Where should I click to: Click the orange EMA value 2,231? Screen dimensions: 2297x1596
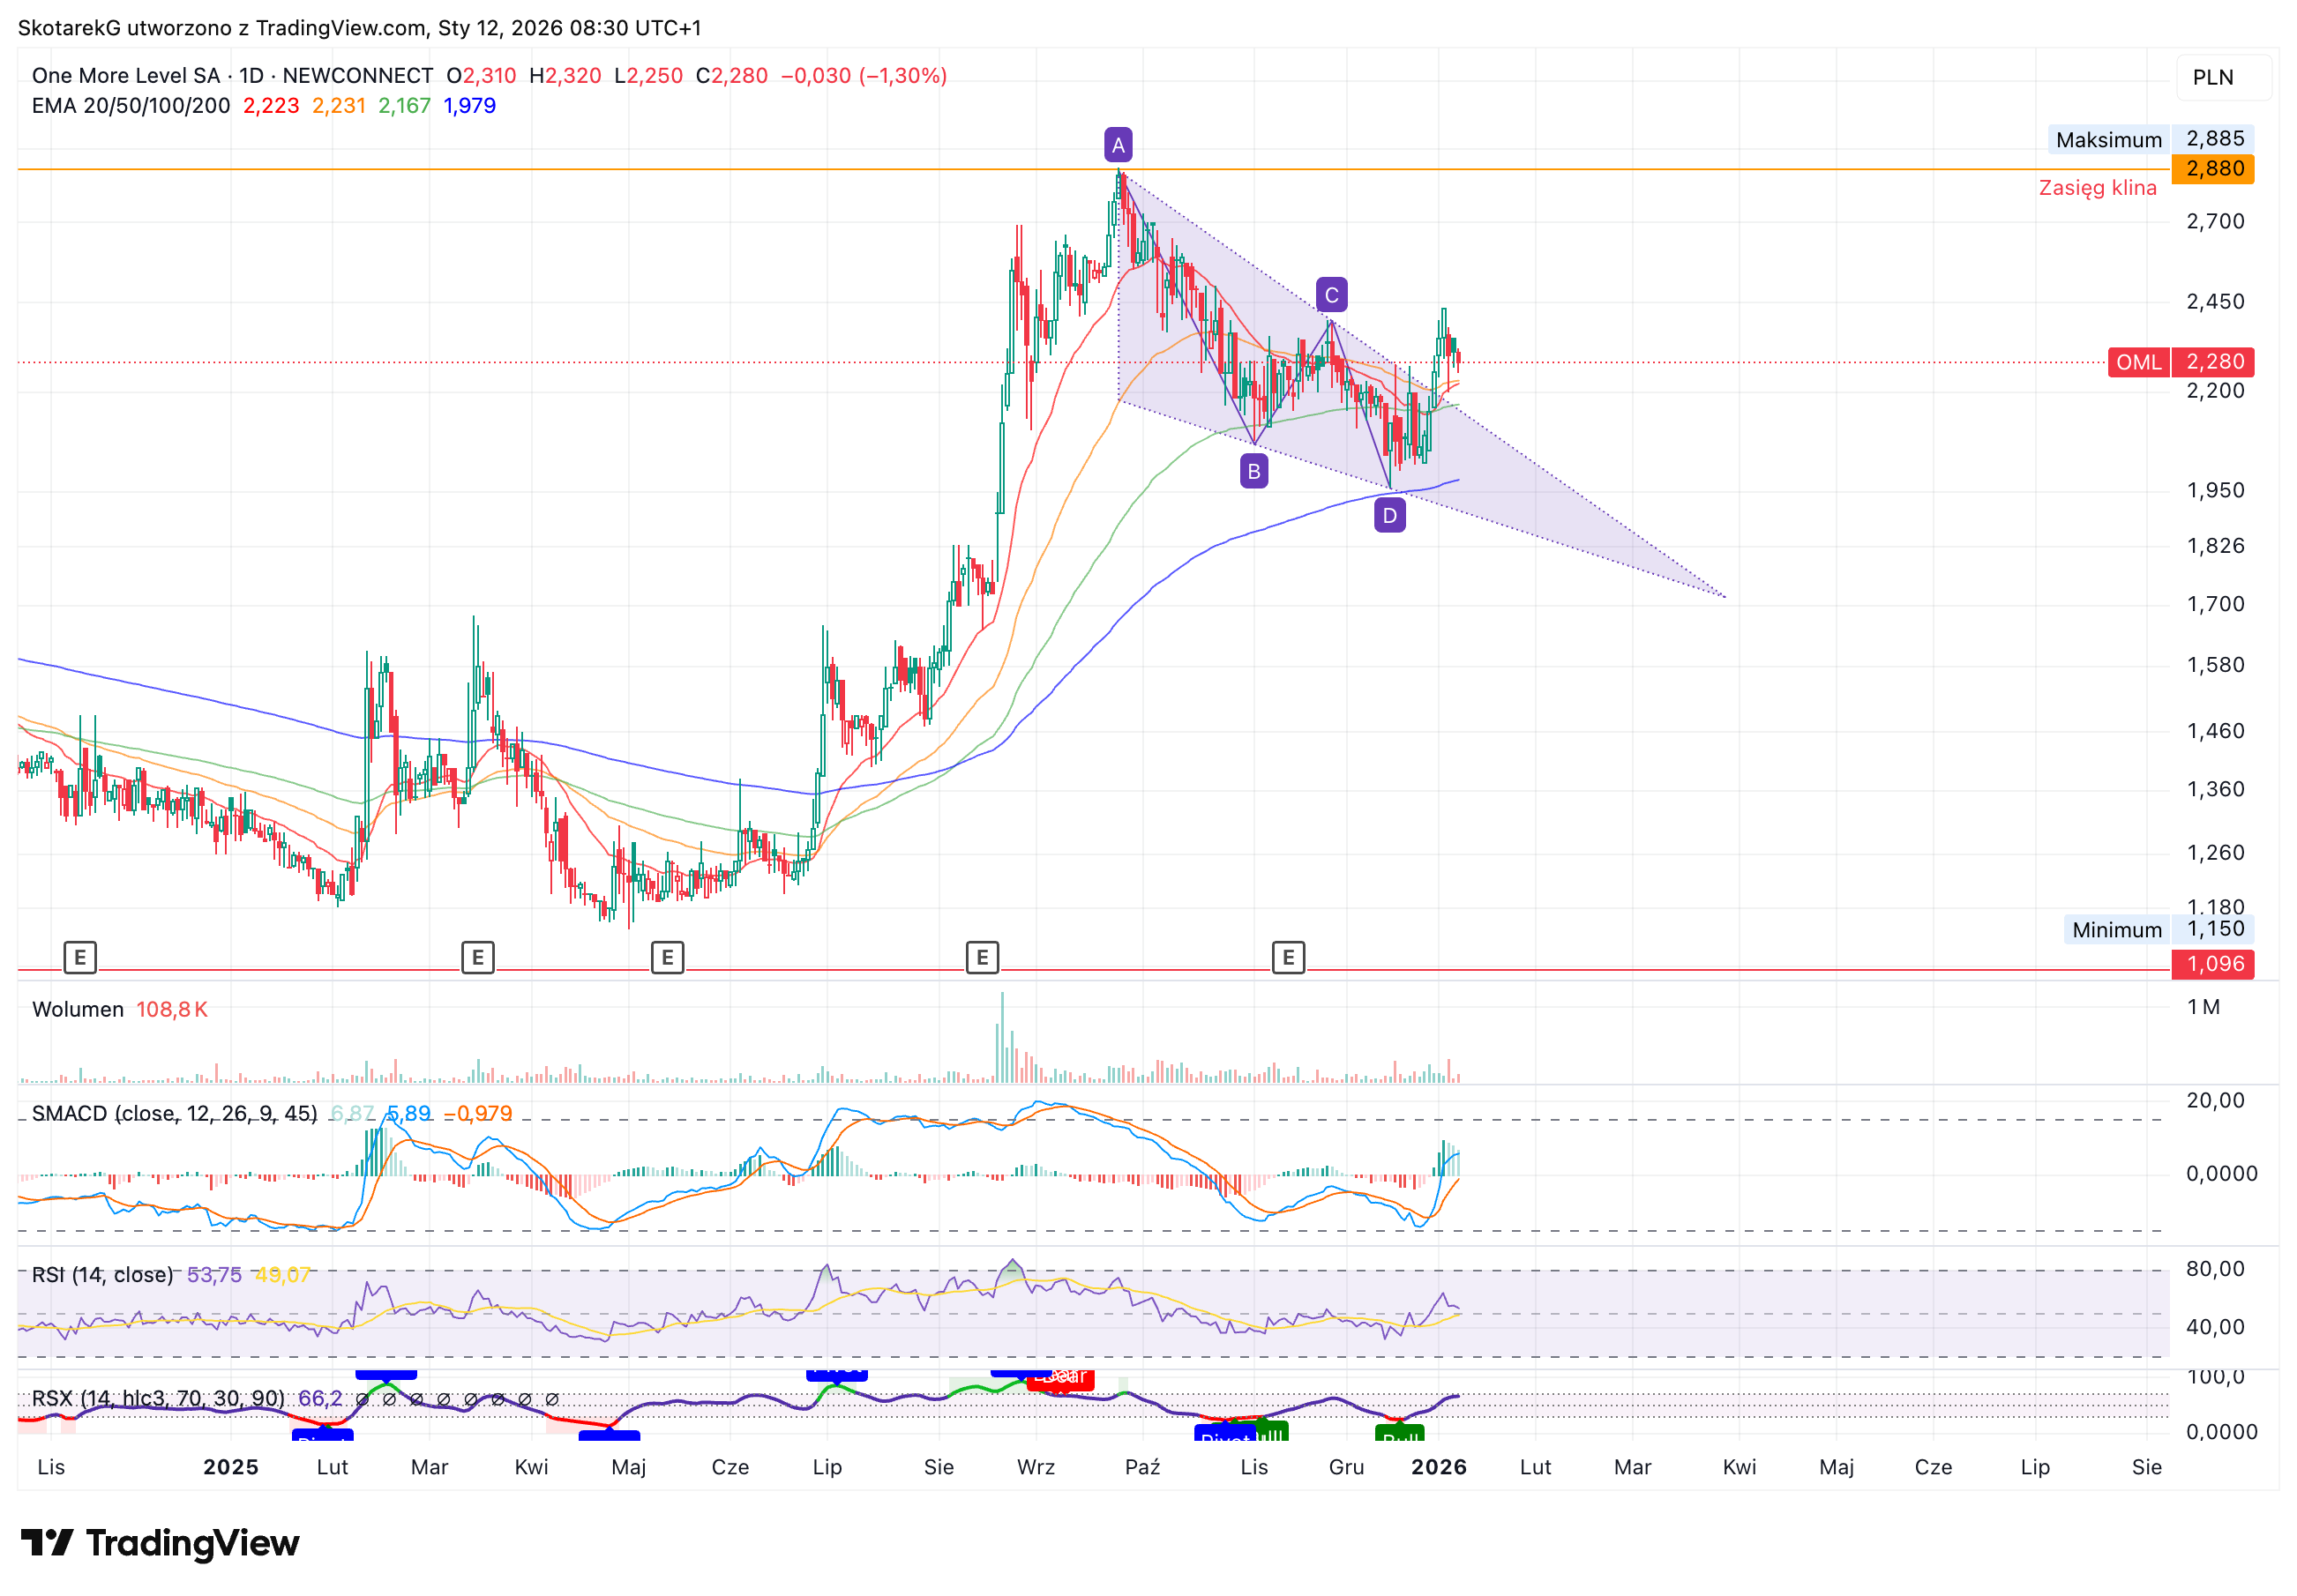[x=339, y=106]
